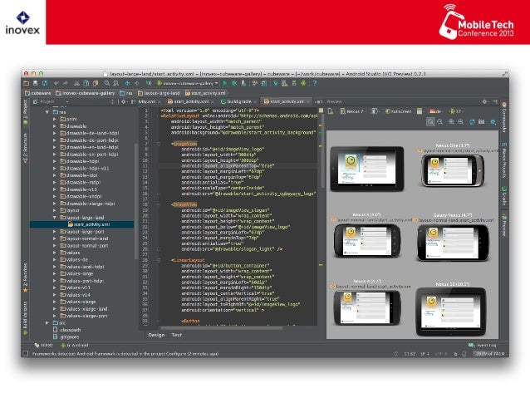The image size is (530, 398).
Task: Click the Nexus 10 preview thumbnail
Action: [x=451, y=312]
